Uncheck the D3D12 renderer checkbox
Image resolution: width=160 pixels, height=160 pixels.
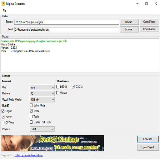click(73, 87)
